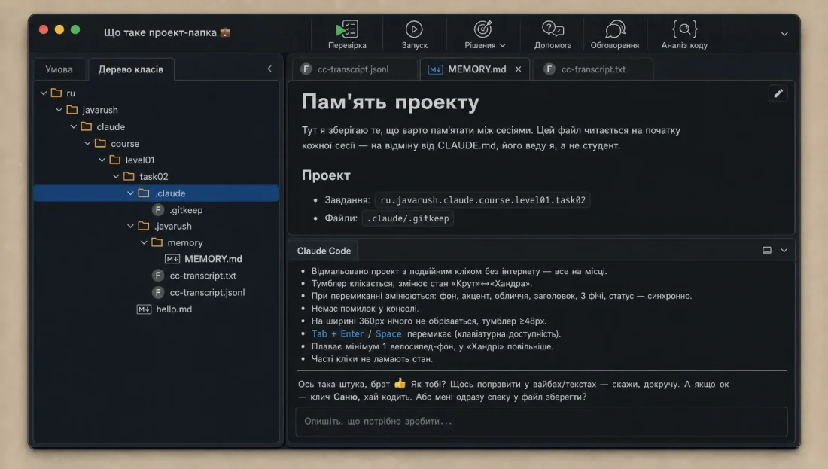828x469 pixels.
Task: Click the window title Що таке проект-папка
Action: point(160,32)
